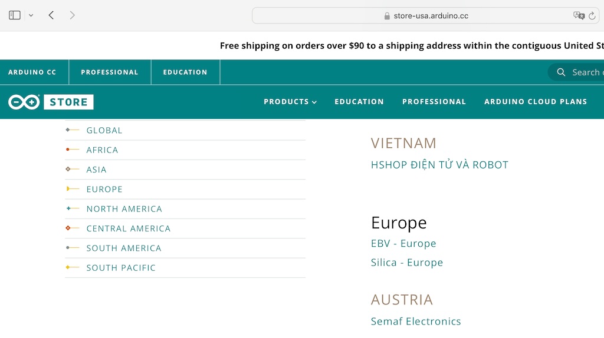
Task: Open the EBV - Europe distributor link
Action: pos(403,244)
